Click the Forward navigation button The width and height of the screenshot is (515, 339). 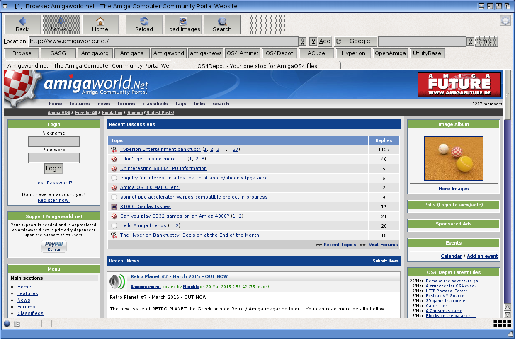[x=61, y=24]
